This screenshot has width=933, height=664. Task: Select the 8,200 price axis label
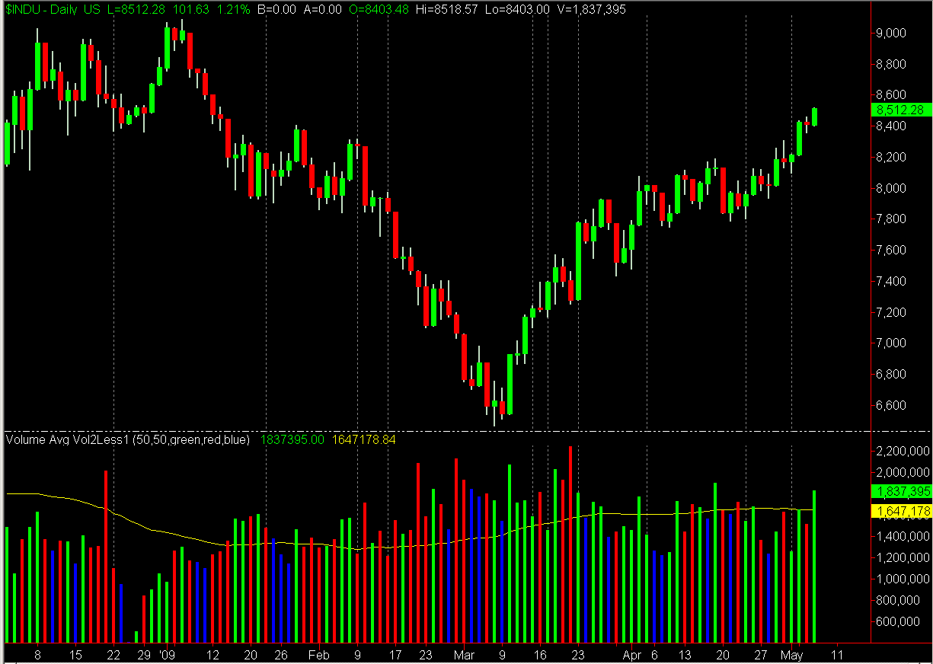click(x=890, y=157)
